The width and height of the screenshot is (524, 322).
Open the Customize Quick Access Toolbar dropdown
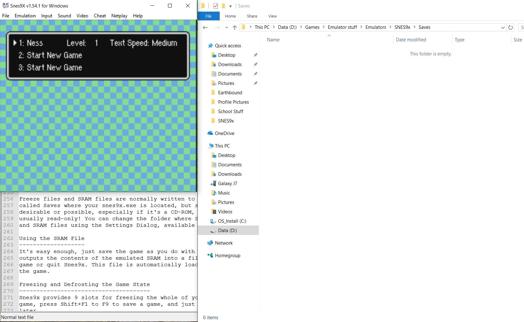pyautogui.click(x=230, y=6)
